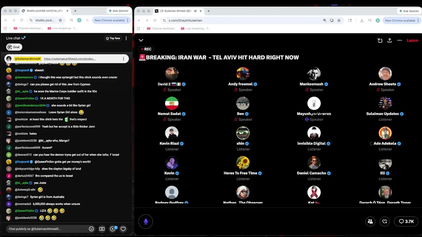Click the Super Chat dollar icon

pyautogui.click(x=102, y=229)
